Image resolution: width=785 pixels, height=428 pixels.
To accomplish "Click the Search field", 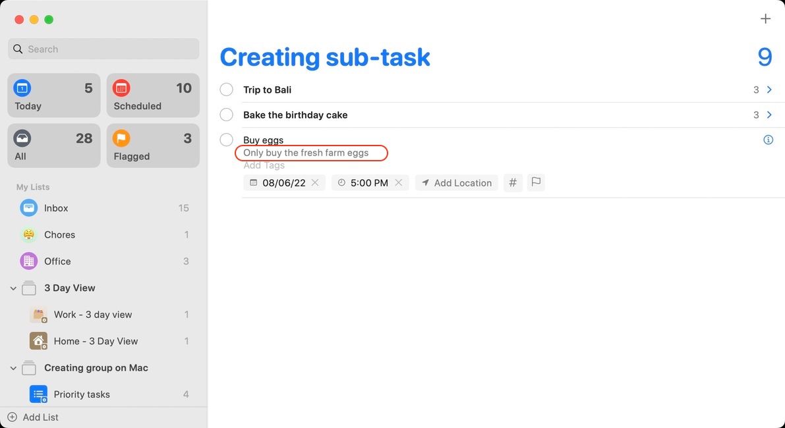I will click(x=103, y=49).
